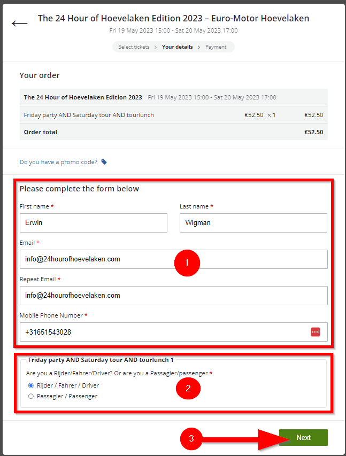Focus the Repeat Email field
This screenshot has width=346, height=456.
pyautogui.click(x=173, y=296)
